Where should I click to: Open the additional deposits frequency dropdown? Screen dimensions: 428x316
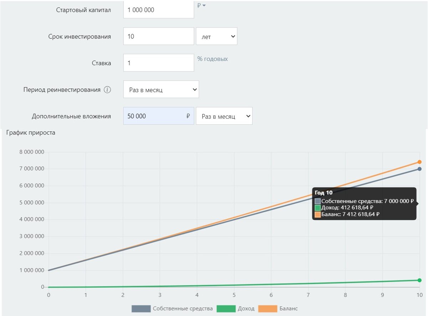[224, 116]
